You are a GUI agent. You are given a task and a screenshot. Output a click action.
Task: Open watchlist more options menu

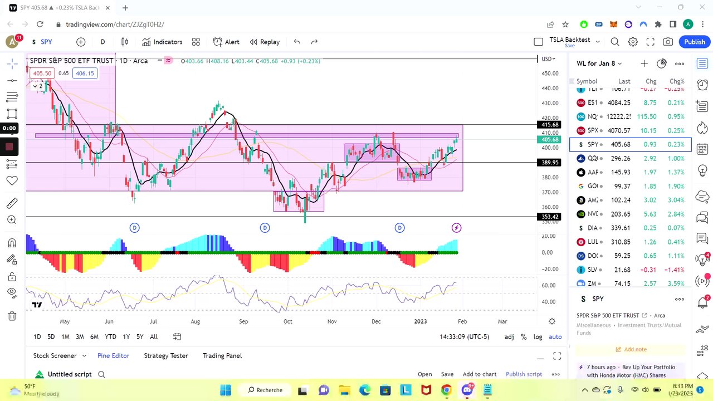click(x=680, y=63)
